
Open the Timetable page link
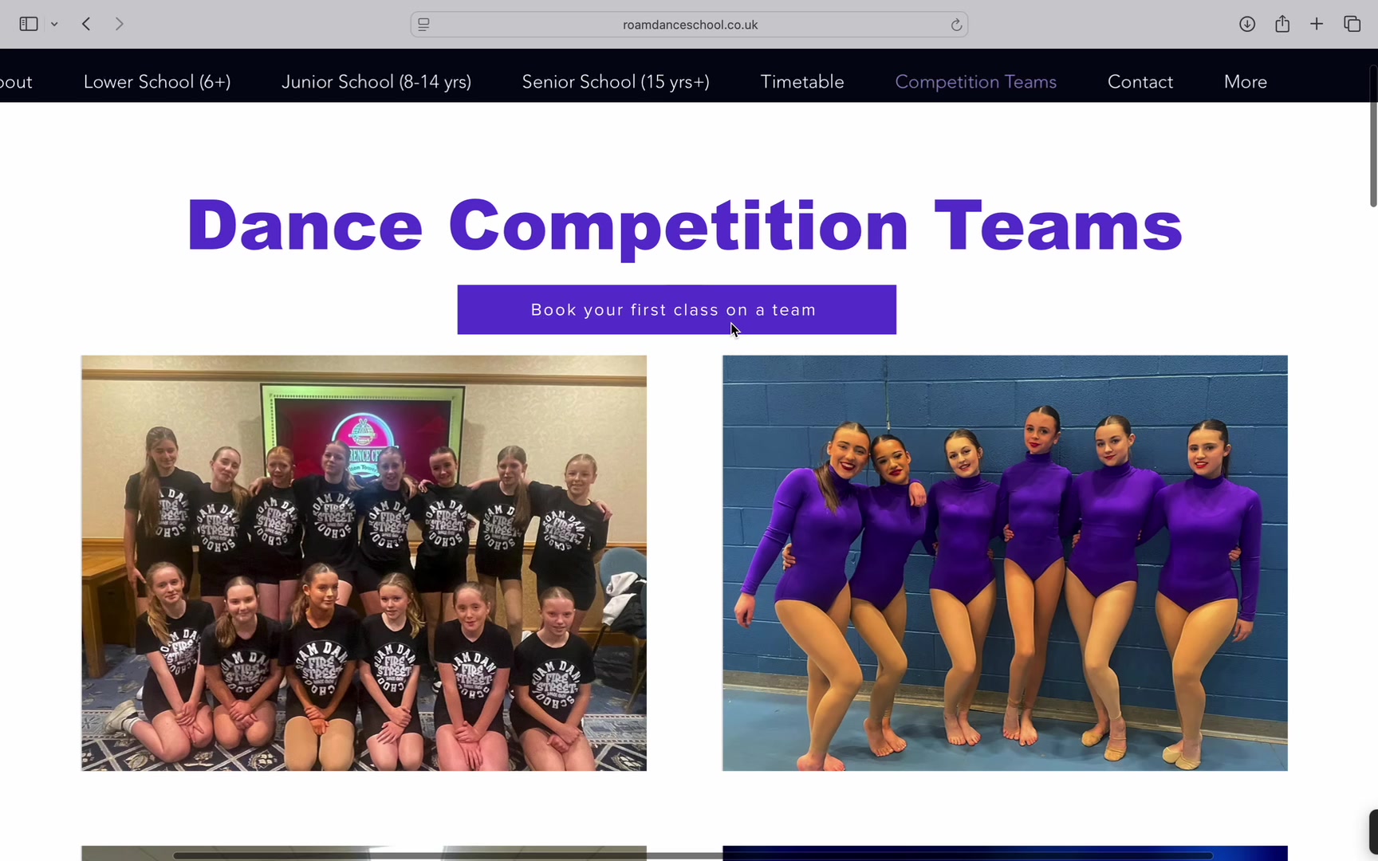coord(802,81)
